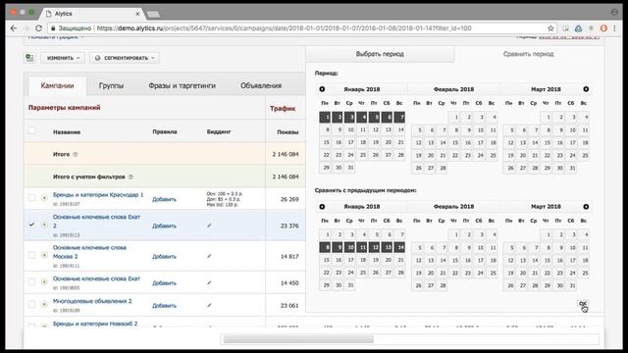Open campaign Многоцелевые объявления 2
This screenshot has height=353, width=628.
coord(92,301)
